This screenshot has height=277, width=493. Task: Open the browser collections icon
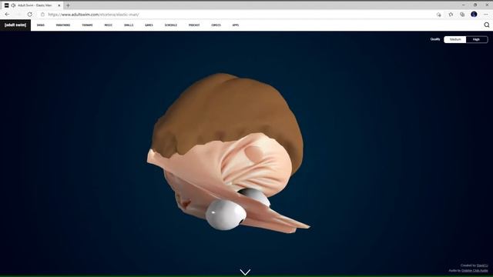(x=462, y=15)
